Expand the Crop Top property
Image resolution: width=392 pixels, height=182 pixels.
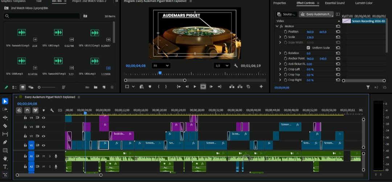280,75
